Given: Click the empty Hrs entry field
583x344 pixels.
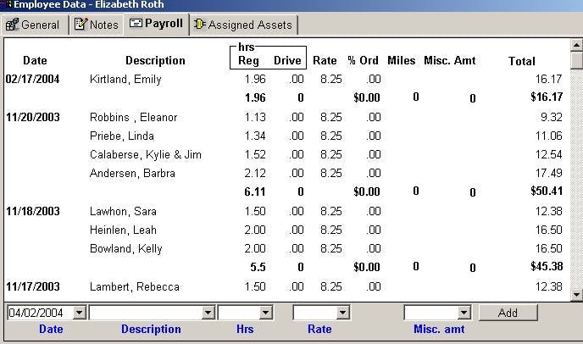Looking at the screenshot, I should click(239, 313).
